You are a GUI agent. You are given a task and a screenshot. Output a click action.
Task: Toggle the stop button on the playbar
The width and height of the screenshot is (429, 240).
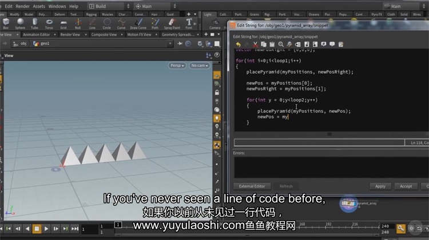click(x=37, y=229)
